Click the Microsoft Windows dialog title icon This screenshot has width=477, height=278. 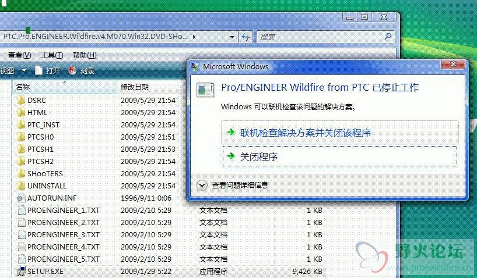[195, 66]
